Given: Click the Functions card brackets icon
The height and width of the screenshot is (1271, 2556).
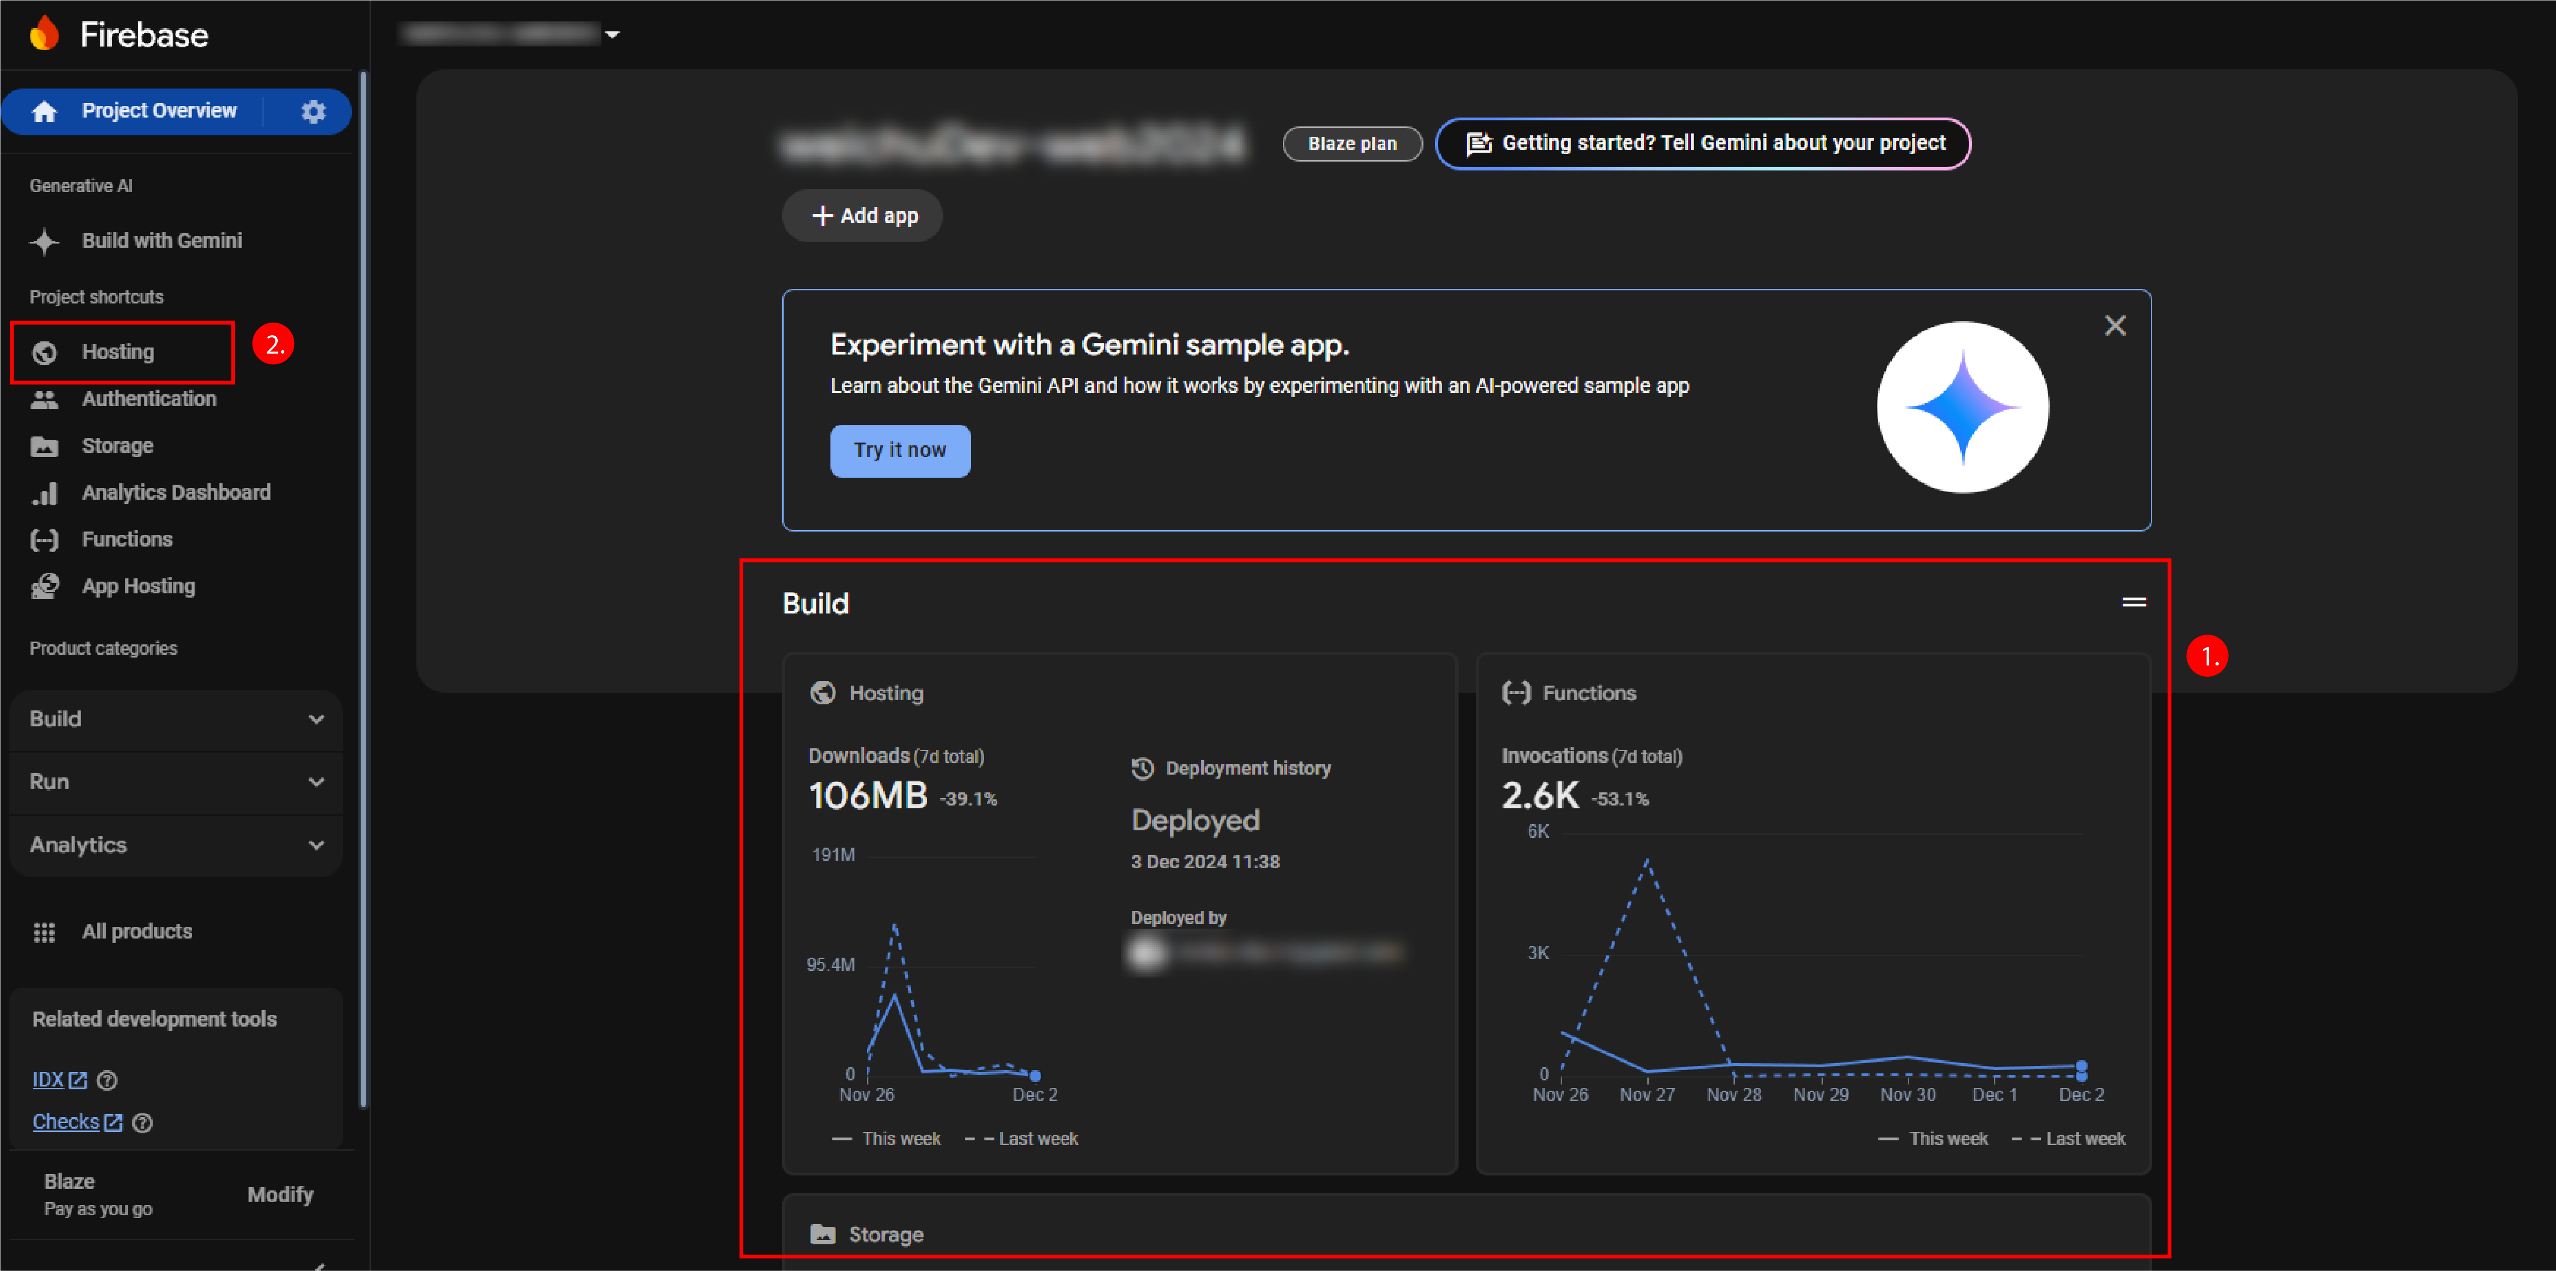Looking at the screenshot, I should pyautogui.click(x=1516, y=693).
